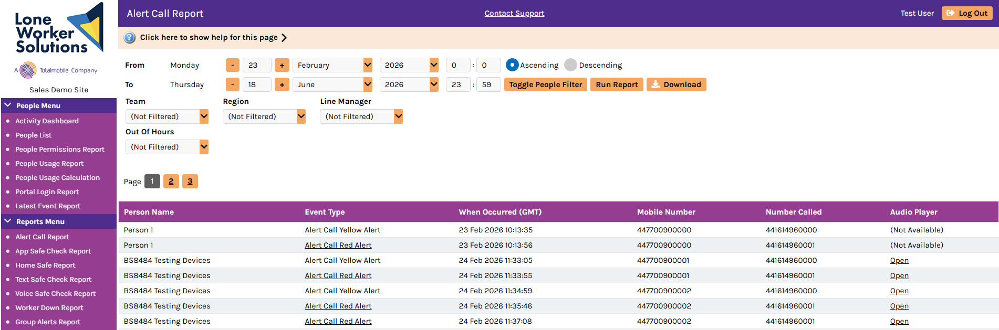Download the report
Screen dimensions: 999x330
click(x=677, y=84)
